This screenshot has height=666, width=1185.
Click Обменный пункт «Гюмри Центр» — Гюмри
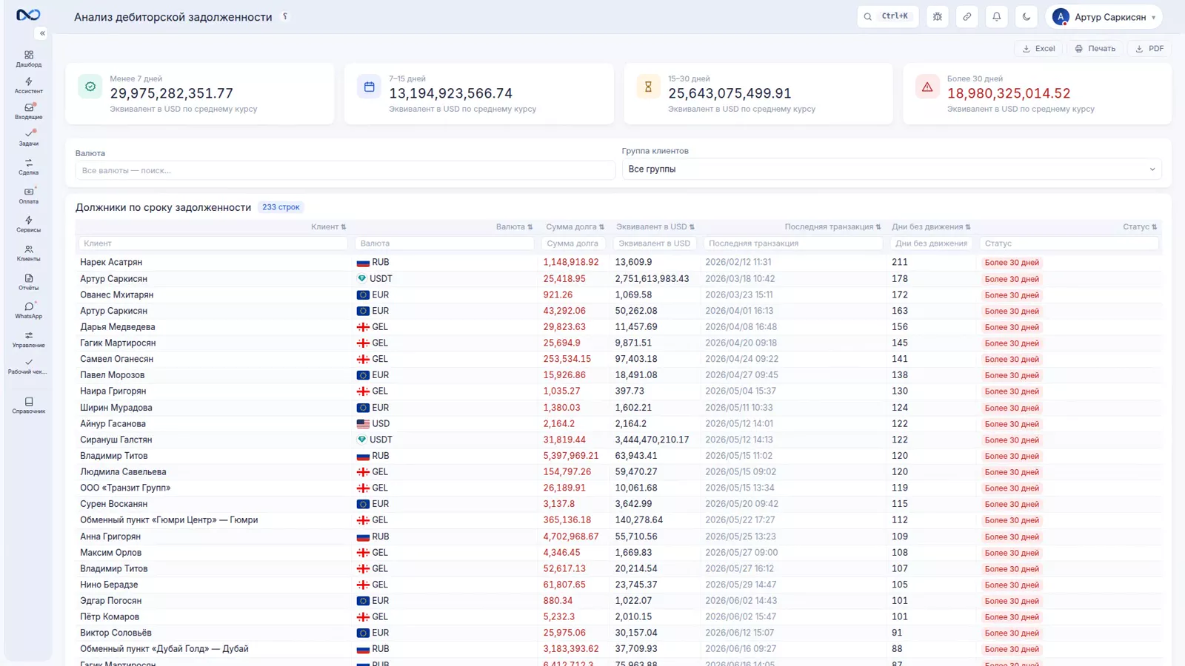point(169,520)
